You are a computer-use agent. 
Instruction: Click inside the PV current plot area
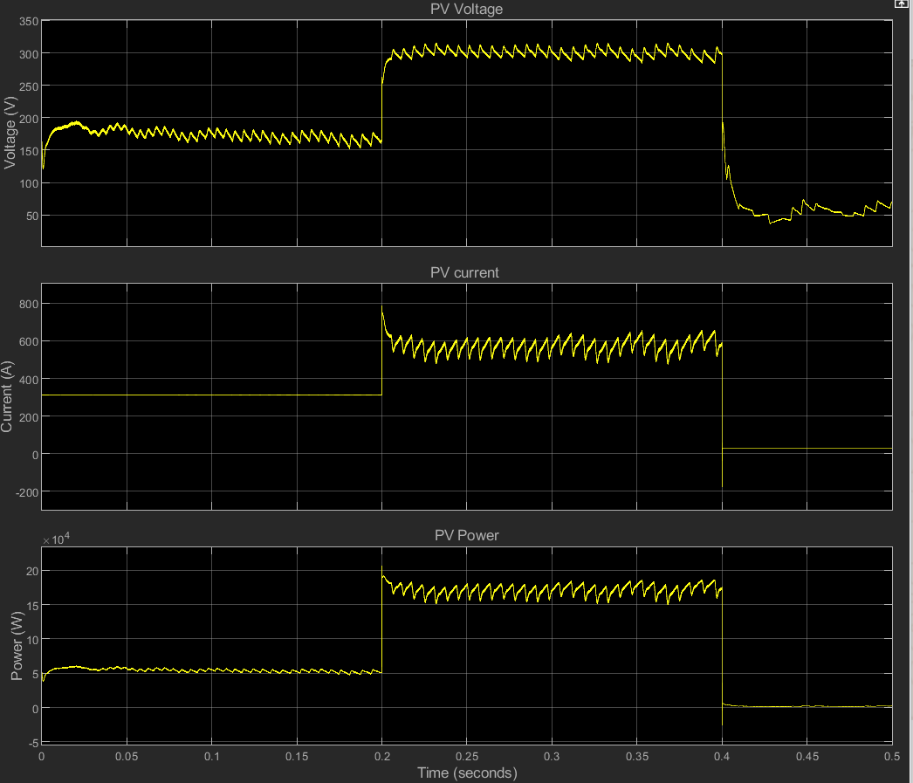[466, 396]
